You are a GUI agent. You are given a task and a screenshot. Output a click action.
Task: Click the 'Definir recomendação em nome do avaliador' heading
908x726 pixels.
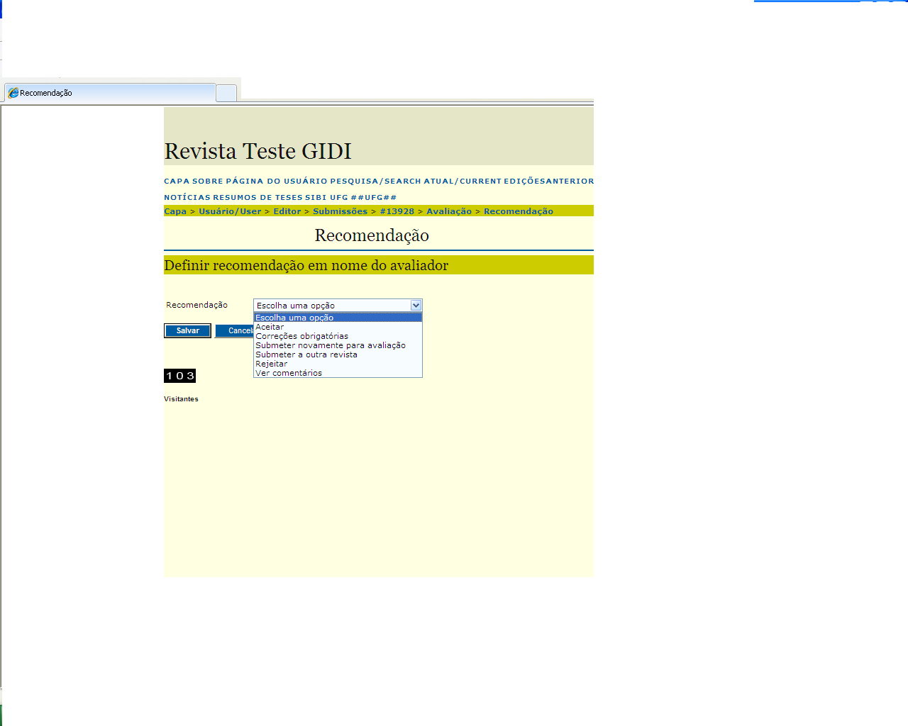point(306,265)
